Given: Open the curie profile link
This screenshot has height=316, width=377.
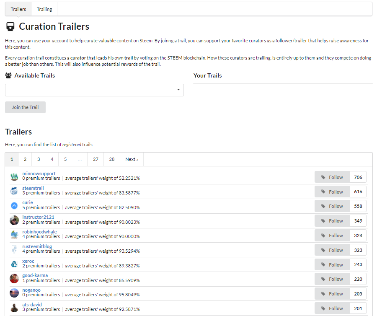Looking at the screenshot, I should pyautogui.click(x=28, y=202).
